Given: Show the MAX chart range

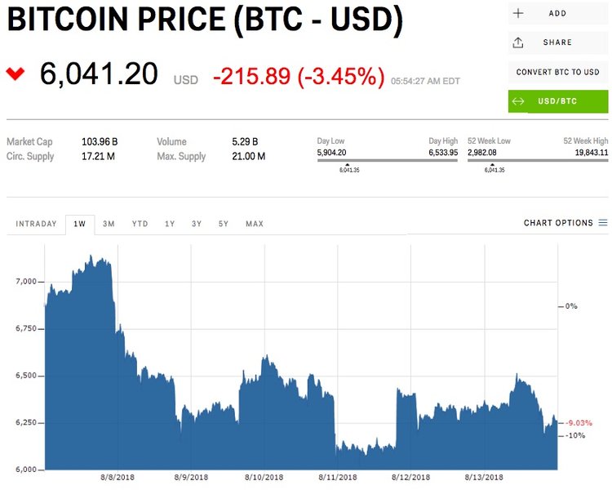Looking at the screenshot, I should (x=255, y=224).
